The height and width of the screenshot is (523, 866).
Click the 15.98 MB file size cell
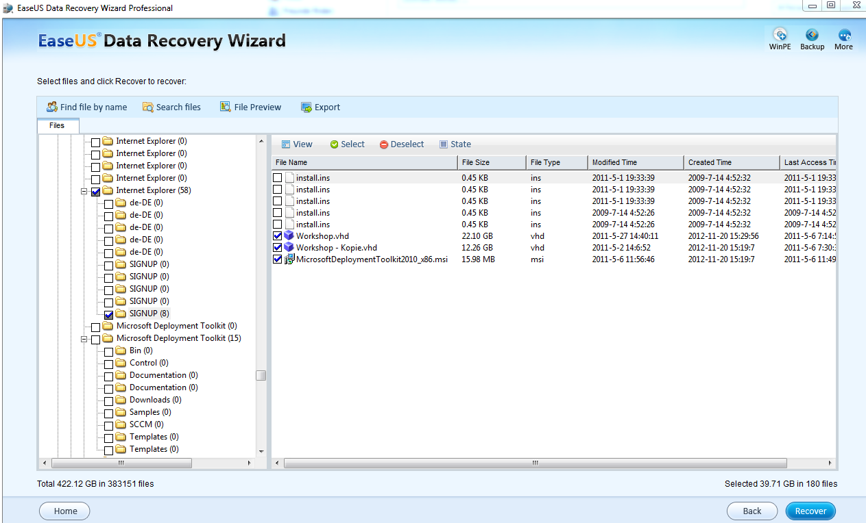(x=478, y=259)
